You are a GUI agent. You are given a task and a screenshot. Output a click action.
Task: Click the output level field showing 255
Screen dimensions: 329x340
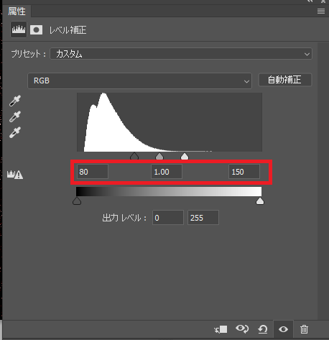coord(203,218)
